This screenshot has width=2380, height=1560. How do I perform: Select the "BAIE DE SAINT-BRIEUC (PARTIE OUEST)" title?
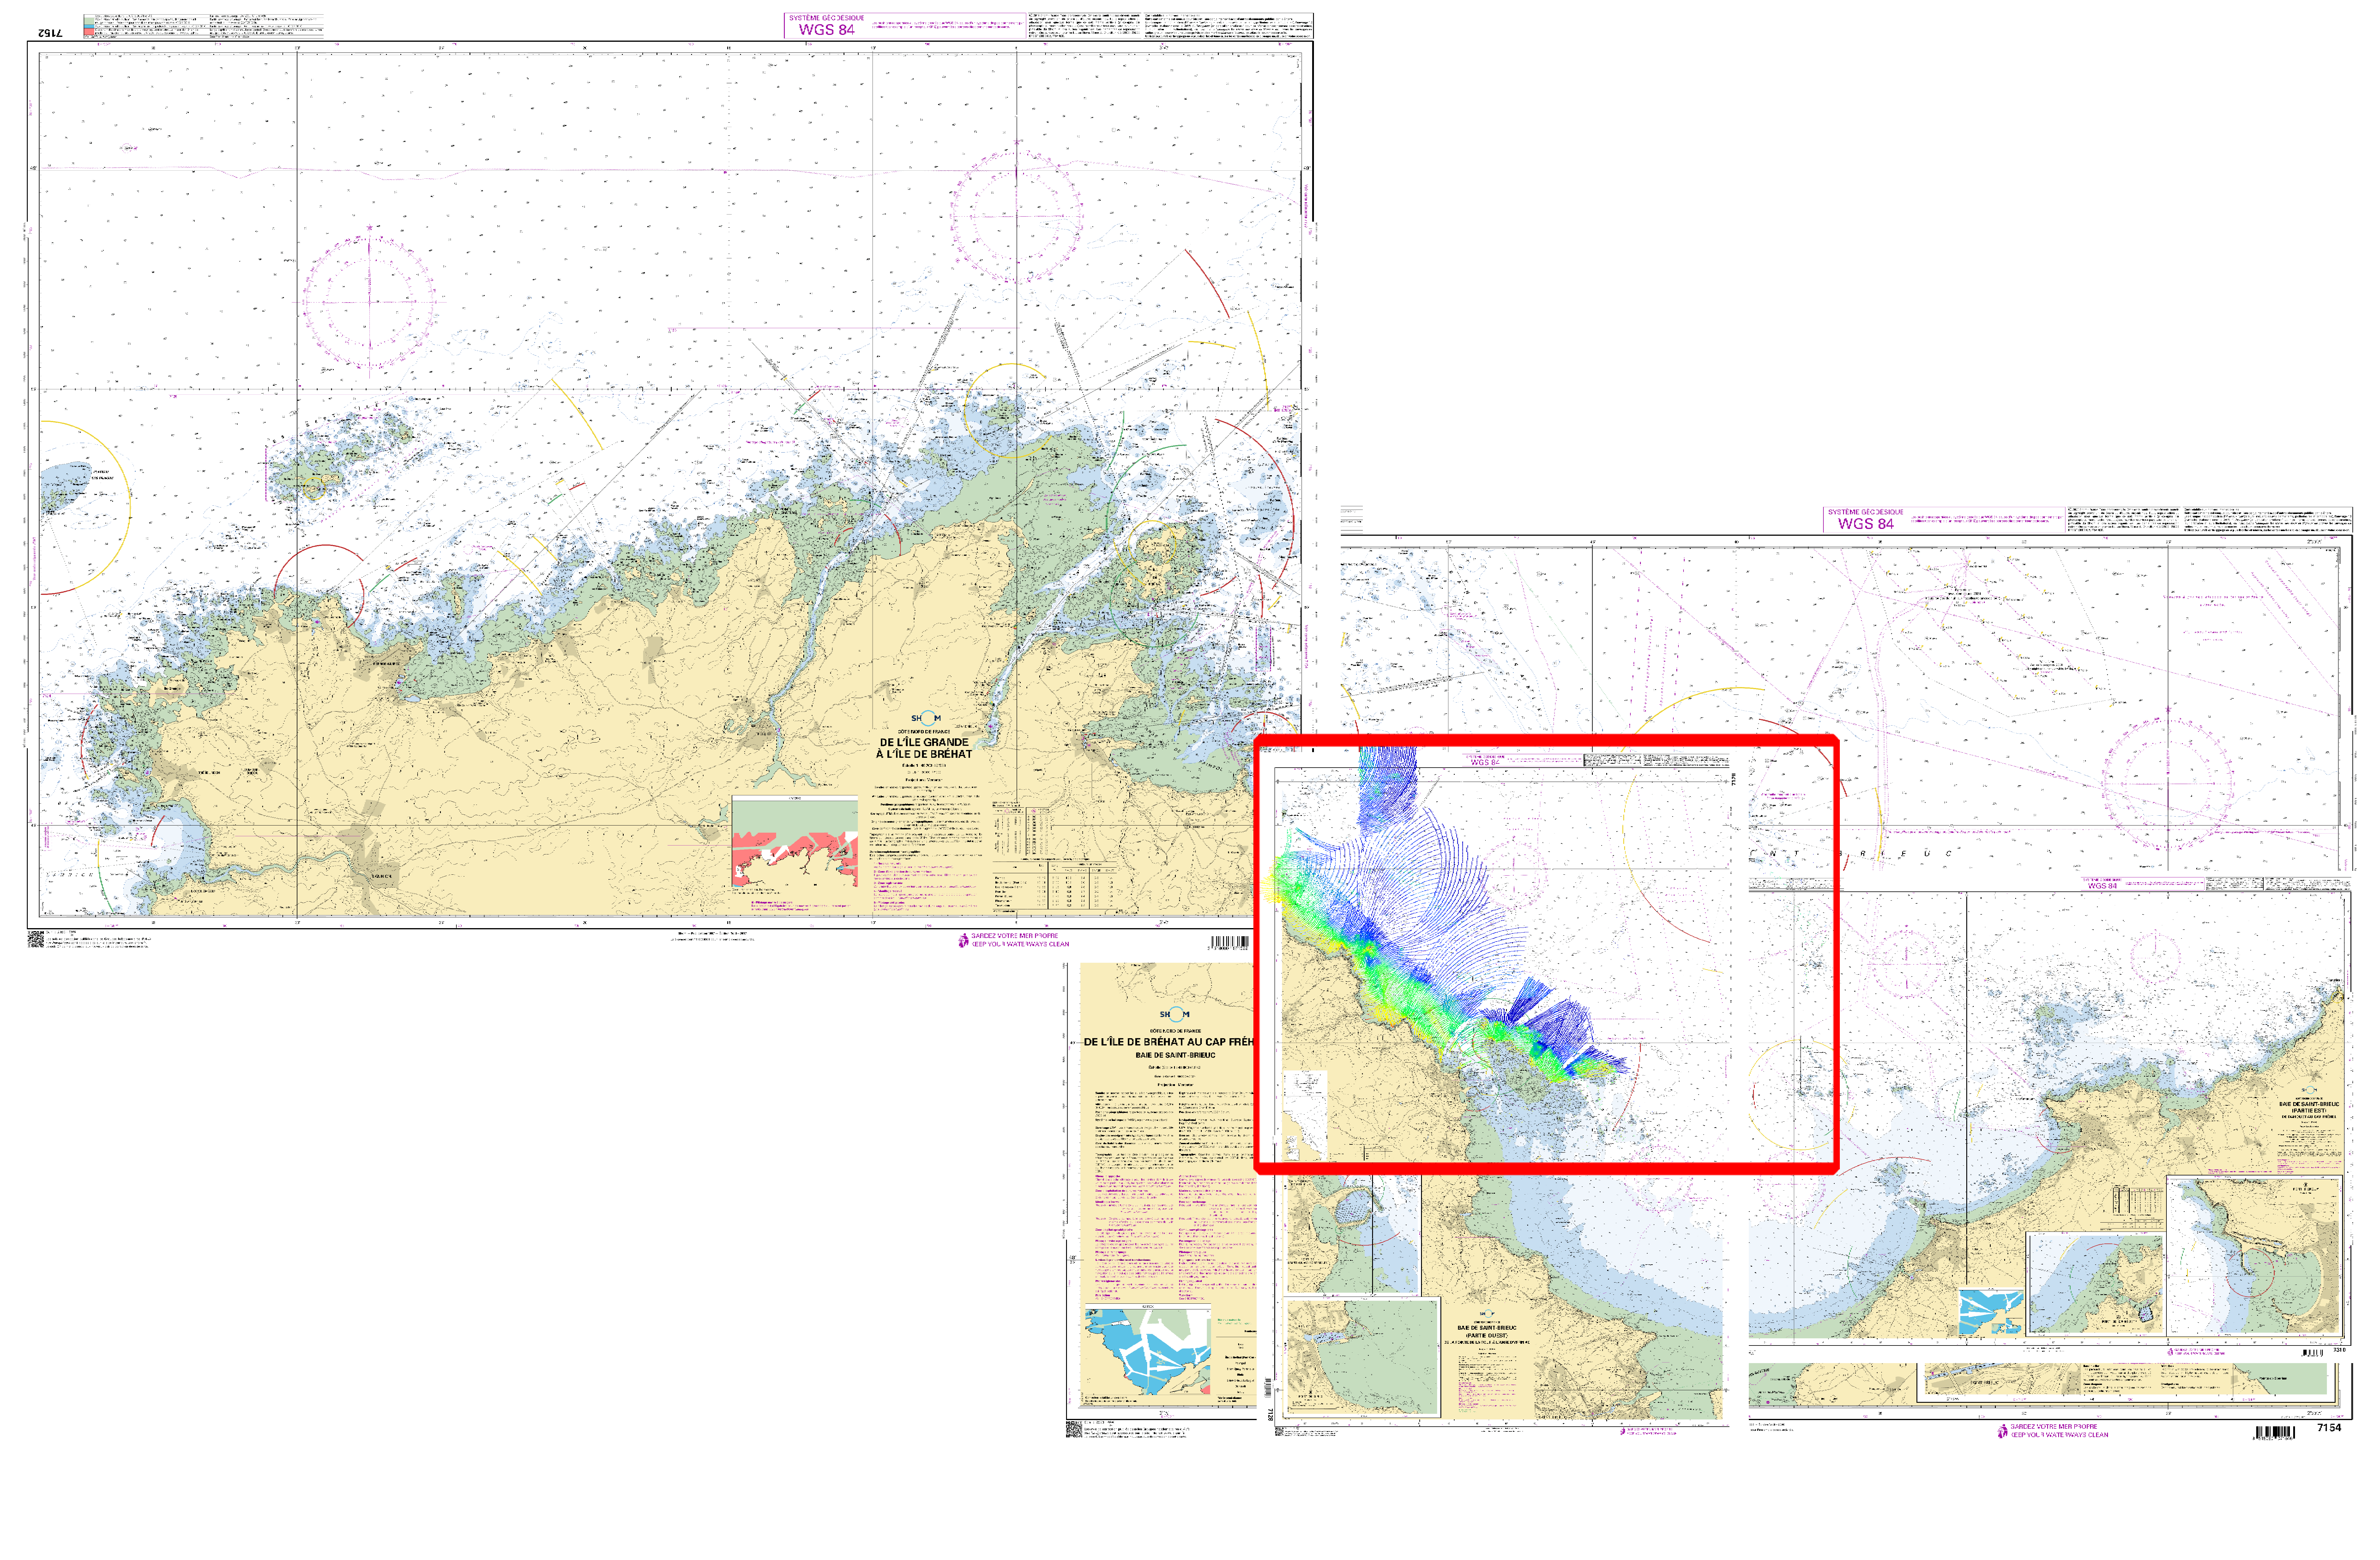tap(1487, 1332)
